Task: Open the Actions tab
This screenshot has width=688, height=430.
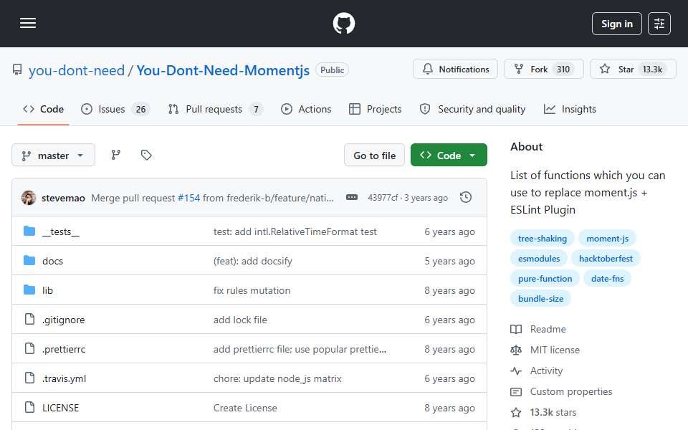Action: [306, 109]
